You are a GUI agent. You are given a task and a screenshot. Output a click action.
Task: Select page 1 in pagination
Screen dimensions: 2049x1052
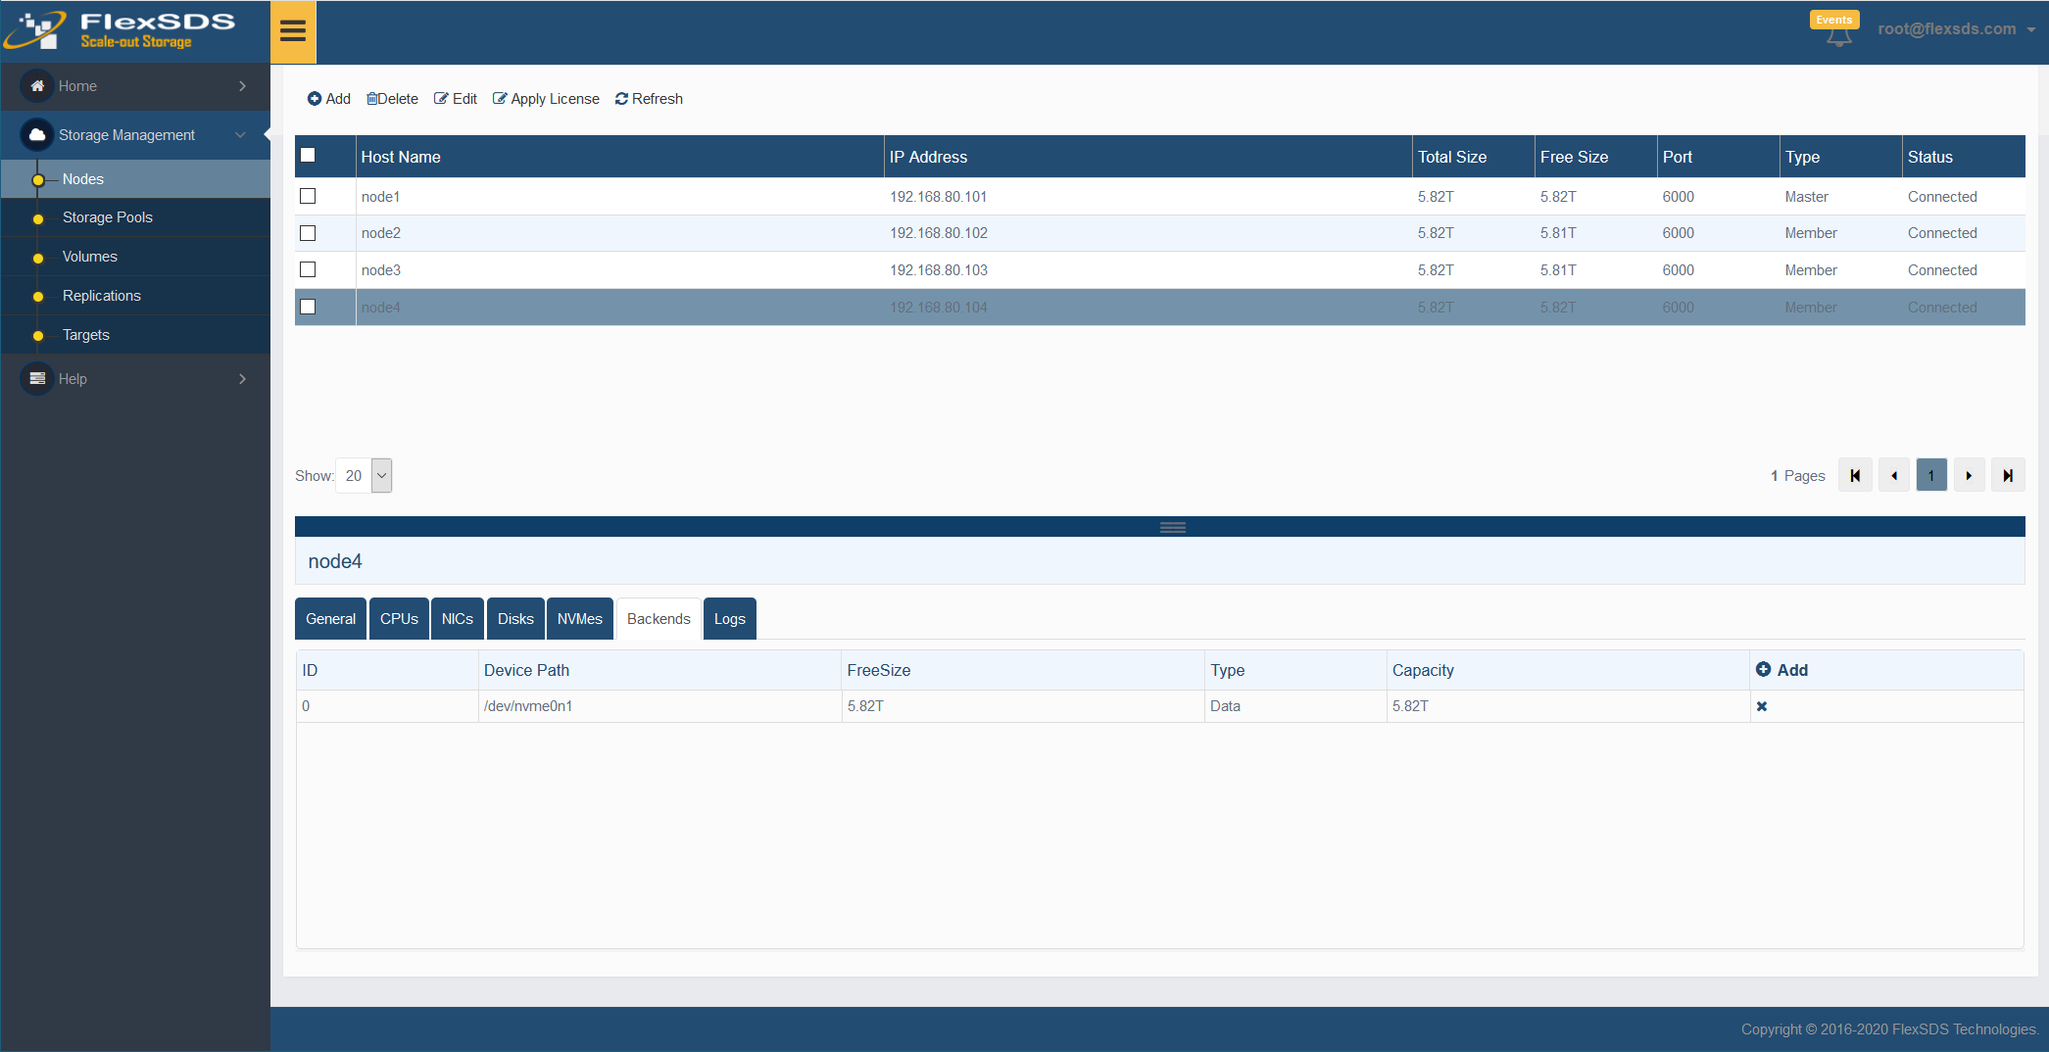(x=1931, y=476)
